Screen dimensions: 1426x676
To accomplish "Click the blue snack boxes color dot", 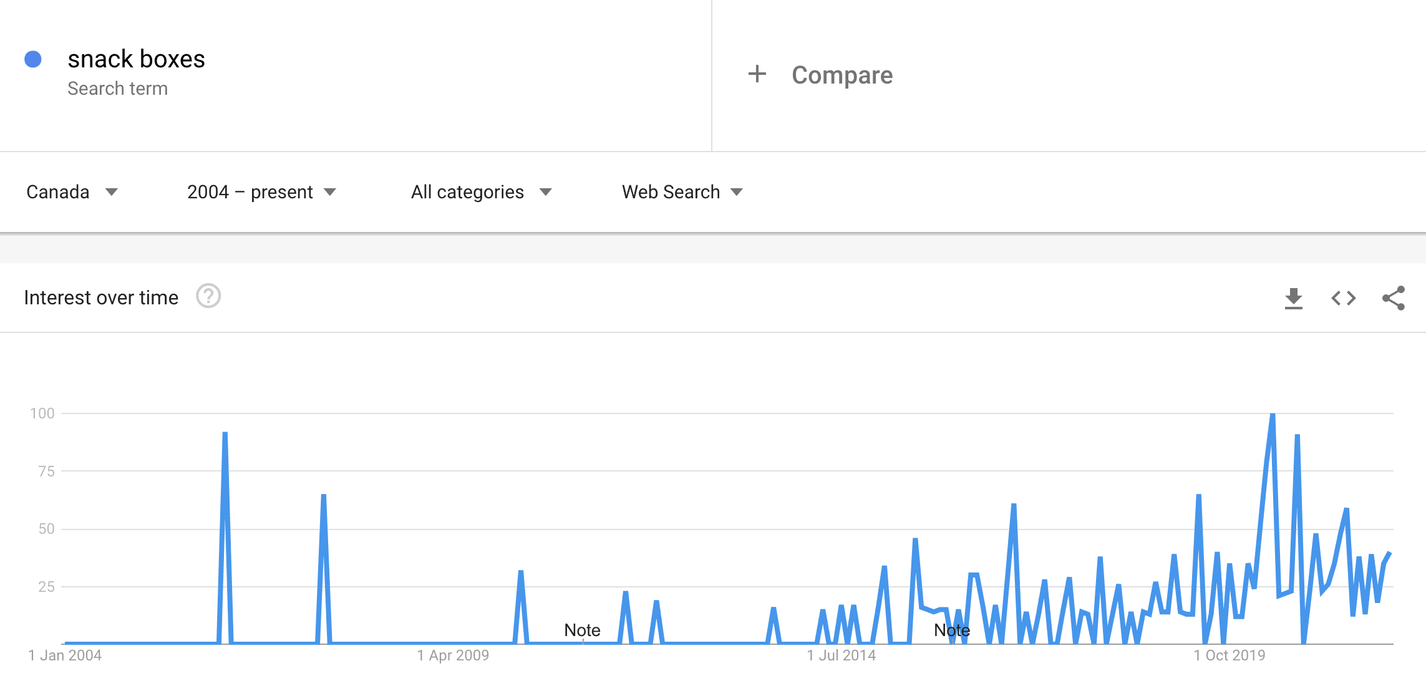I will pos(33,59).
